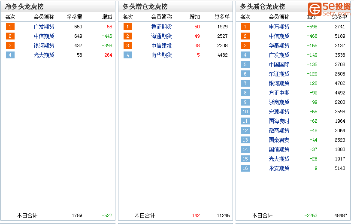Click rank badge 4 beside 光大期货 in 净多头龙虎榜
The image size is (354, 224).
click(10, 55)
